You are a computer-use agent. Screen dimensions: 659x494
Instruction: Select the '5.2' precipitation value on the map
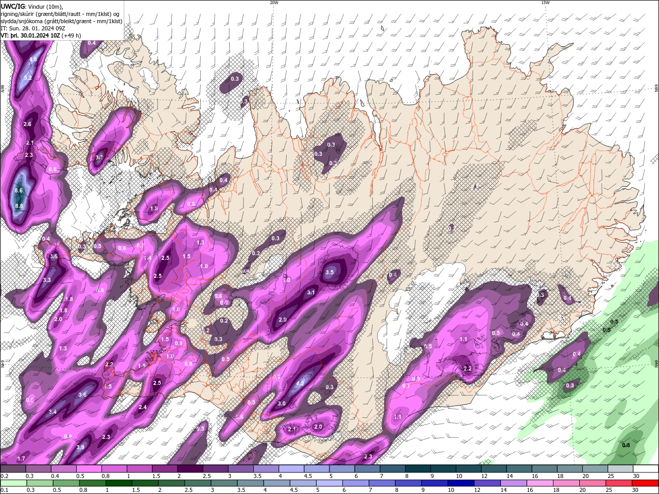pyautogui.click(x=28, y=78)
